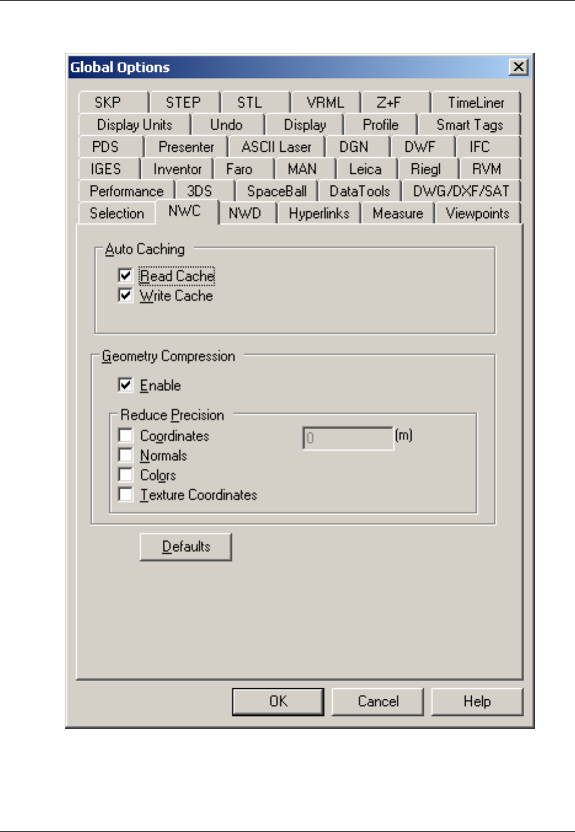Open the RVM tab
575x832 pixels.
pos(490,169)
